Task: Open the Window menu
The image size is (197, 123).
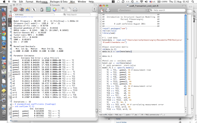Action: coord(82,2)
